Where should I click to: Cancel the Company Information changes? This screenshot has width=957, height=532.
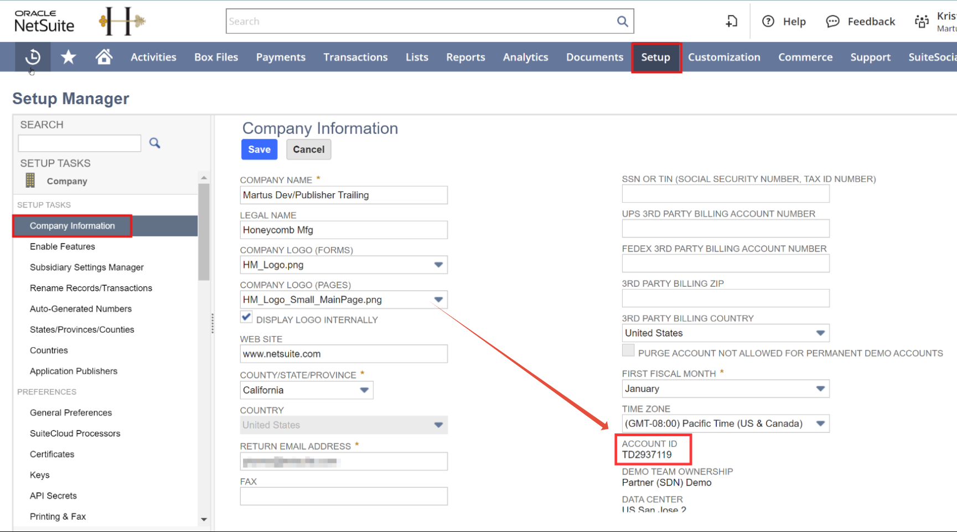coord(308,149)
